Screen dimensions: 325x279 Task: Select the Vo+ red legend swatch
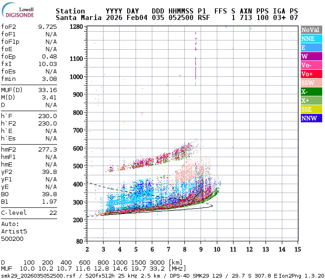(311, 74)
